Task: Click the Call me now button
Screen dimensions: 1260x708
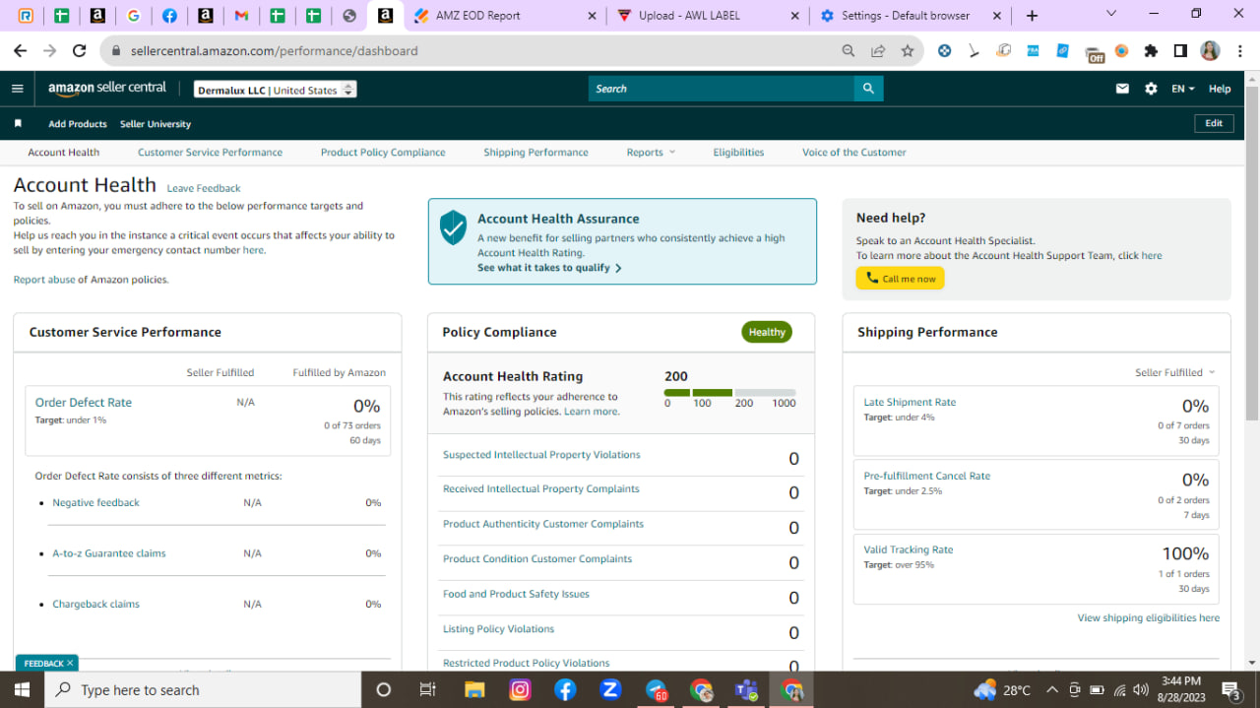Action: coord(900,279)
